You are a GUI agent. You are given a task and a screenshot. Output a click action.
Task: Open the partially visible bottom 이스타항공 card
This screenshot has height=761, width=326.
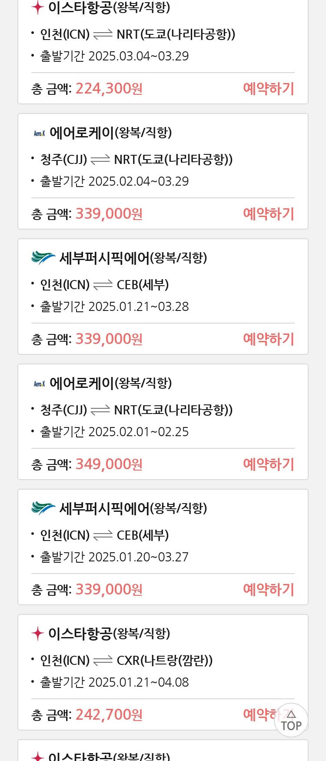163,751
